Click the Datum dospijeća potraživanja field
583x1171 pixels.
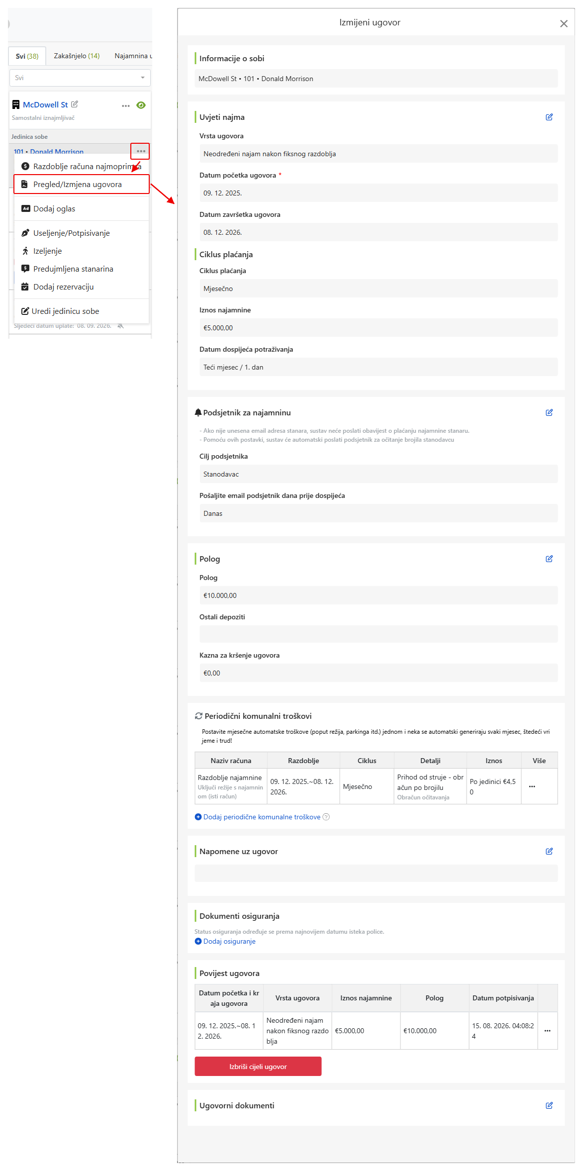tap(379, 367)
